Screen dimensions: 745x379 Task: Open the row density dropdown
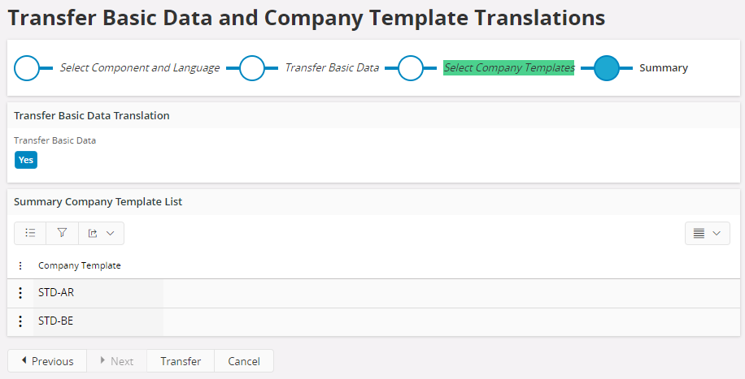point(707,233)
